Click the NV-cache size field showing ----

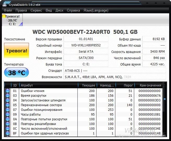(x=154, y=45)
